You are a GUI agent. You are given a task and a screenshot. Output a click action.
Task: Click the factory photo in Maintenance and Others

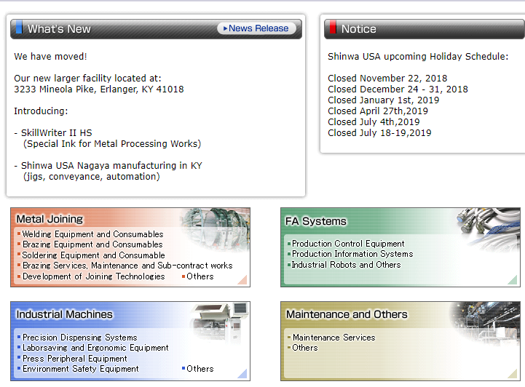[x=485, y=323]
